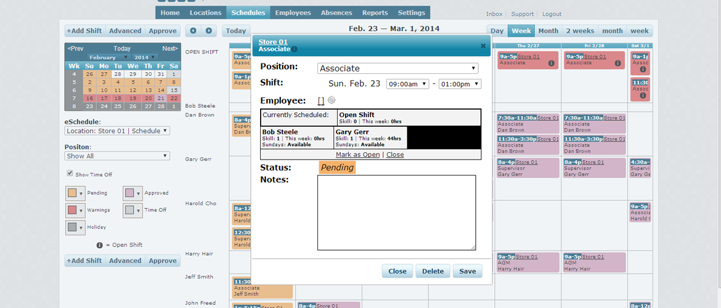
Task: Open the 01:00pm shift end dropdown
Action: click(460, 84)
